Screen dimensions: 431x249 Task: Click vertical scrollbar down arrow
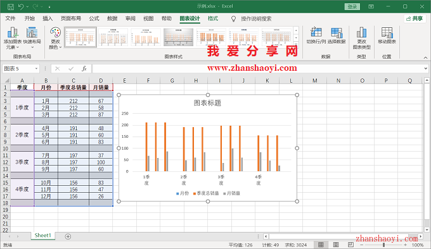427,230
